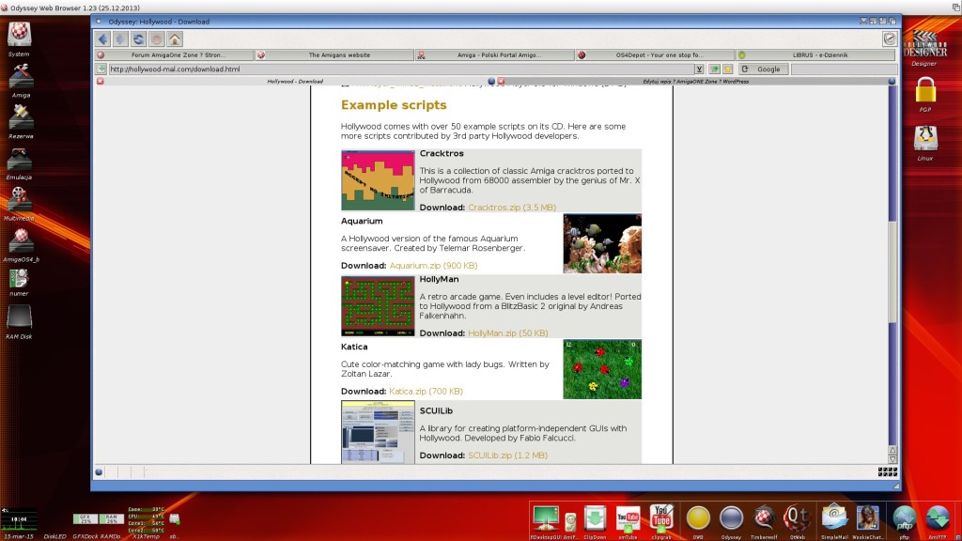Click the green go icon beside URL
The image size is (962, 541).
tap(714, 70)
